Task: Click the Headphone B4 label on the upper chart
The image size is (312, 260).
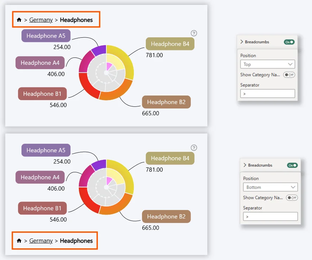Action: (170, 44)
